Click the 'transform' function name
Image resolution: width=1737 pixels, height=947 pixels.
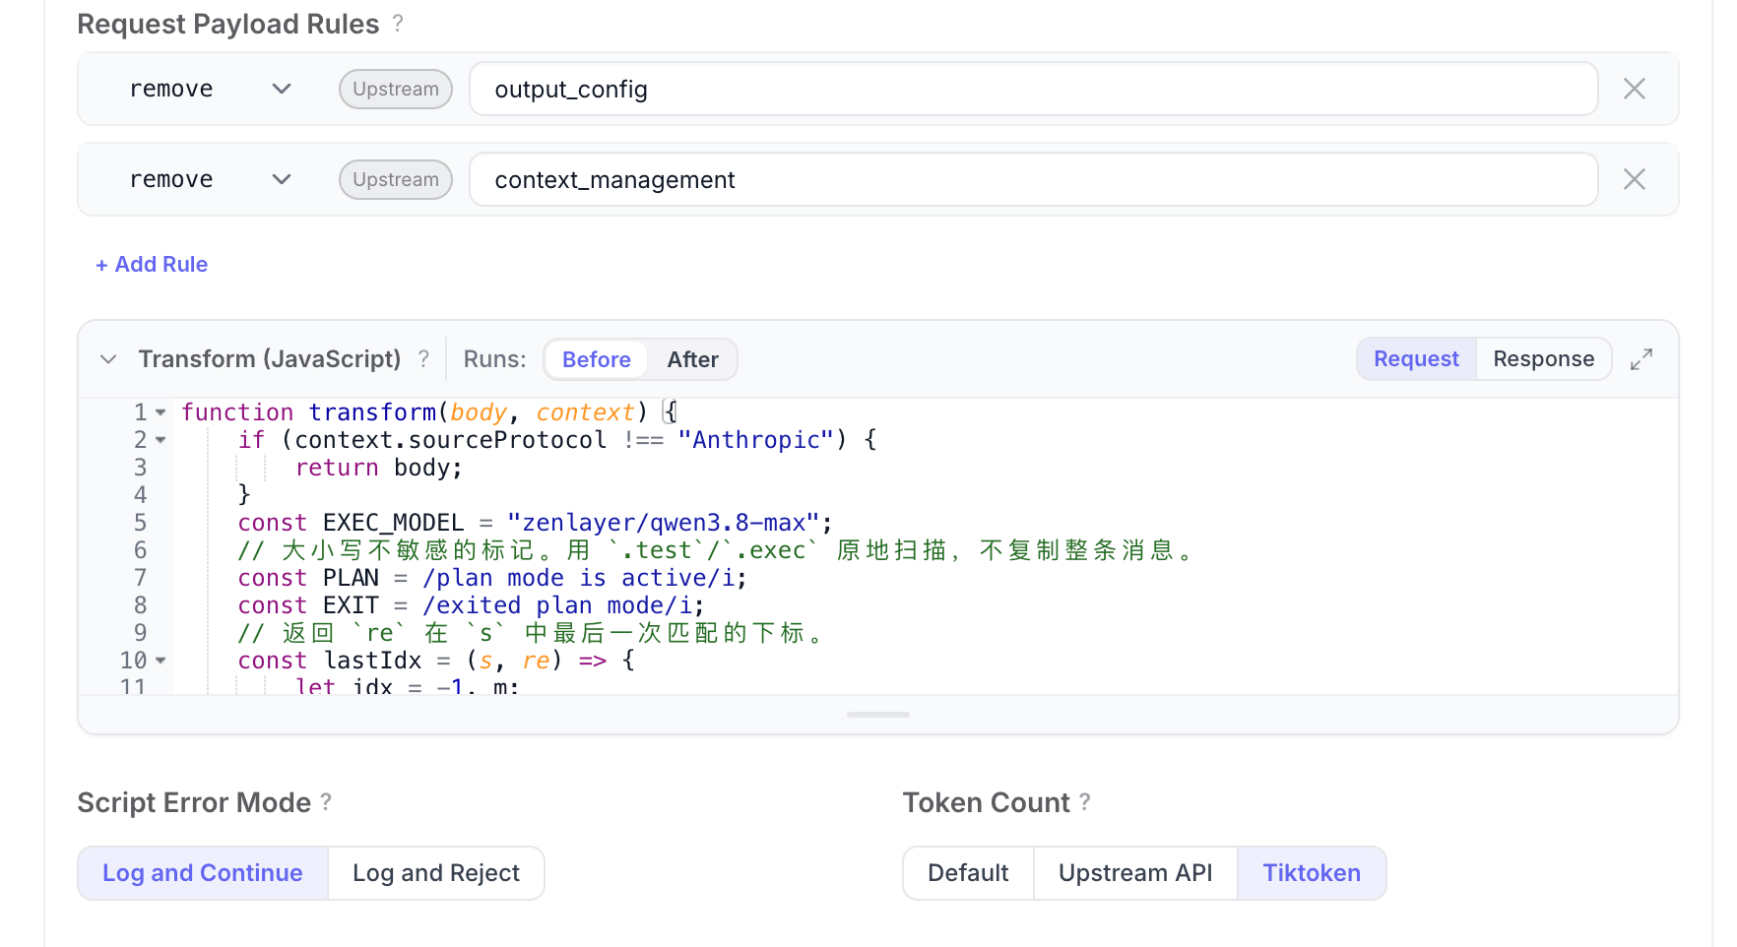coord(372,412)
